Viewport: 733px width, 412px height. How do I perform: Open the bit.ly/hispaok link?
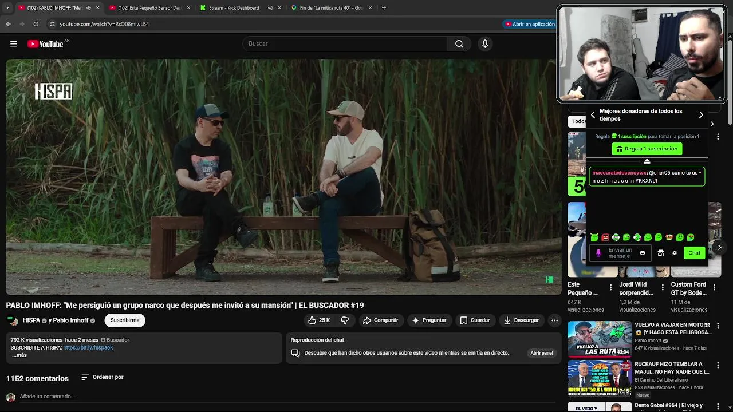coord(88,347)
